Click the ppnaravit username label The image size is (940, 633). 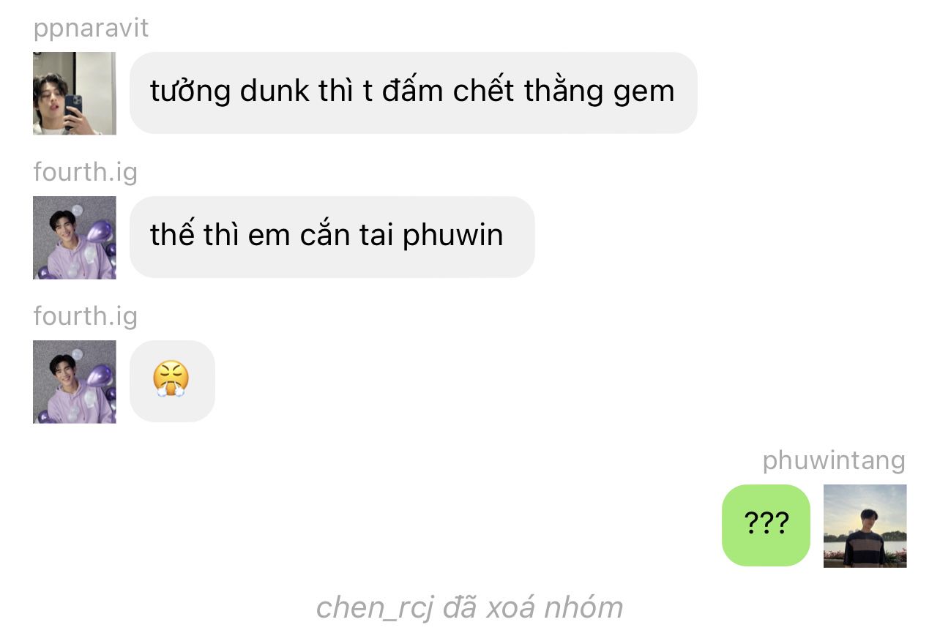click(x=91, y=29)
